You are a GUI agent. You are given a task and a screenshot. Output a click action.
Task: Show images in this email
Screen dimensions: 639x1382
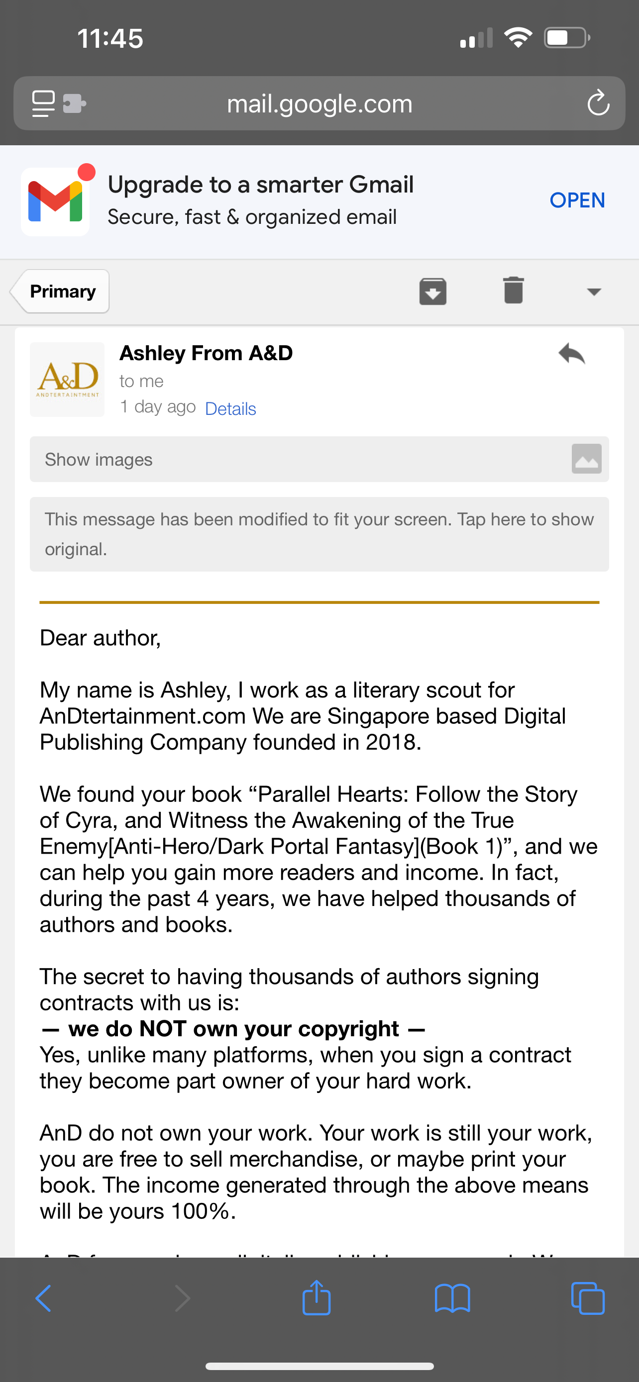(x=99, y=460)
